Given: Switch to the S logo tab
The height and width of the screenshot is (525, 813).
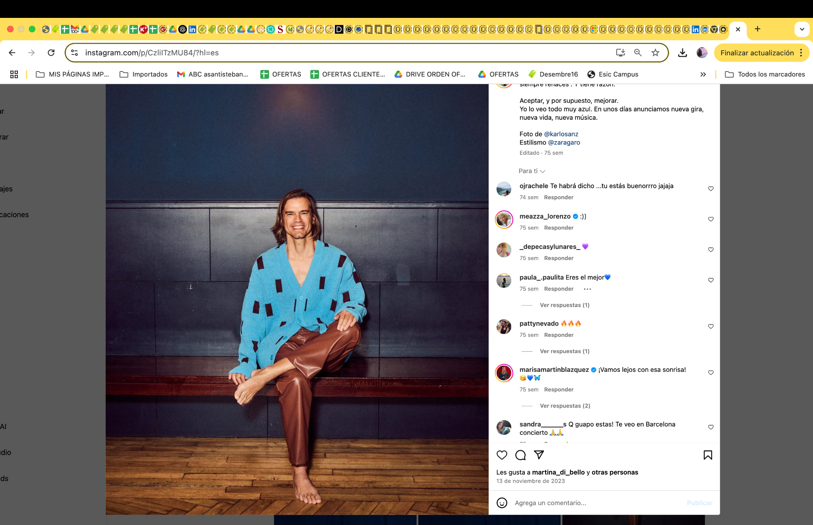Looking at the screenshot, I should coord(280,29).
